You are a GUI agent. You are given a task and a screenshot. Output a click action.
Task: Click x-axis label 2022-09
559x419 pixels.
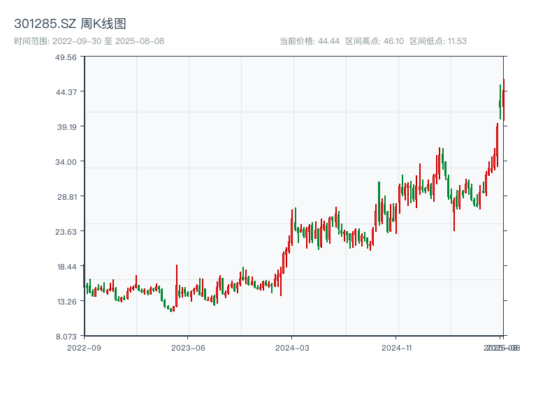point(84,348)
